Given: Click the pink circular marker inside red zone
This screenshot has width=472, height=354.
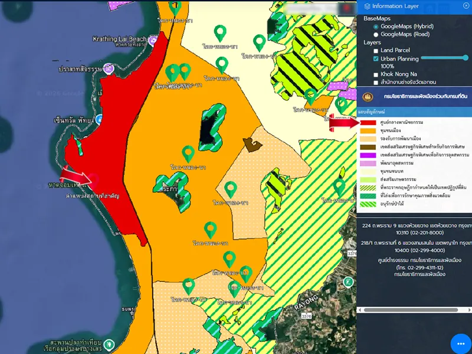Looking at the screenshot, I should pos(94,178).
